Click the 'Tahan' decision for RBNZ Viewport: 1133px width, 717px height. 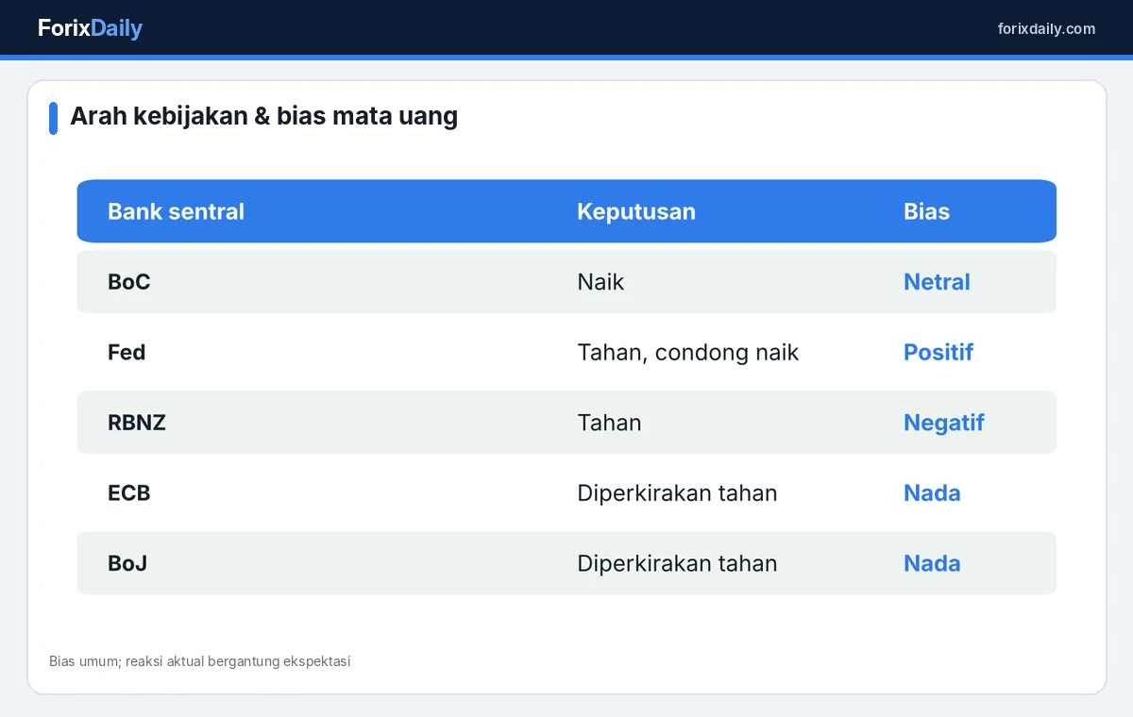609,423
